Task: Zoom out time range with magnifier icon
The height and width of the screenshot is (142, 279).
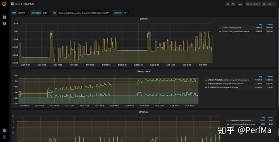Action: coord(264,4)
